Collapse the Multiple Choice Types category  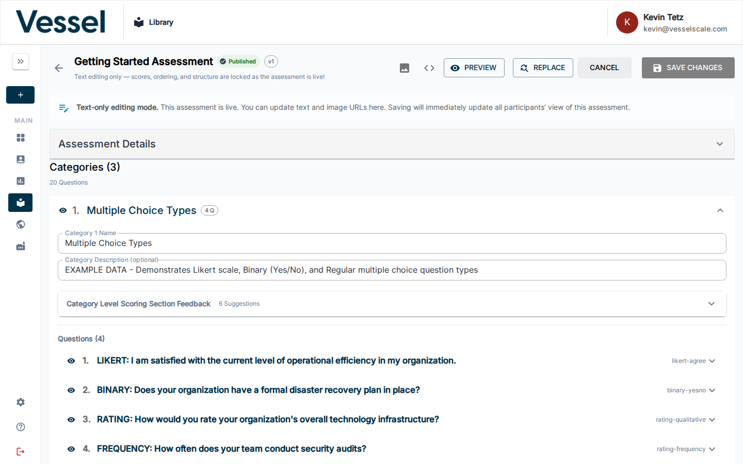(720, 210)
